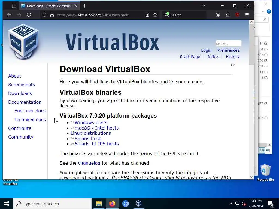Go to Start Page link
Screen dimensions: 279x209
(x=190, y=57)
